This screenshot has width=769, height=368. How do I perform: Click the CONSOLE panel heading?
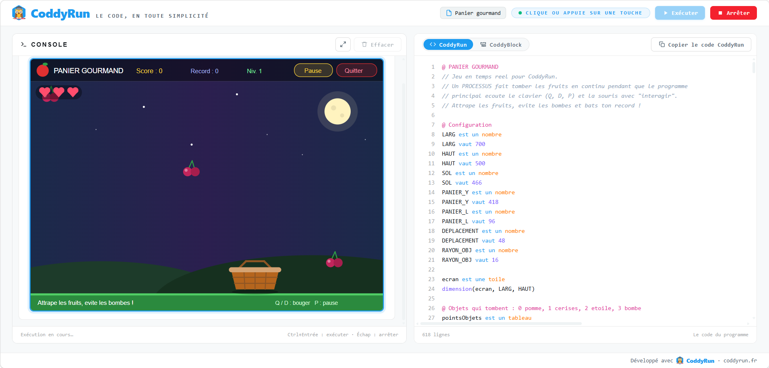click(x=49, y=45)
